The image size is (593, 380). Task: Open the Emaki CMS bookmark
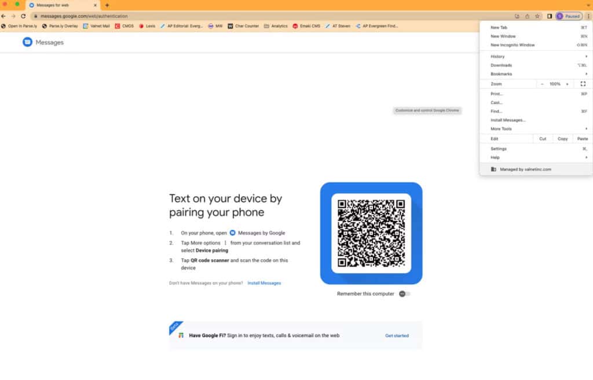click(306, 26)
